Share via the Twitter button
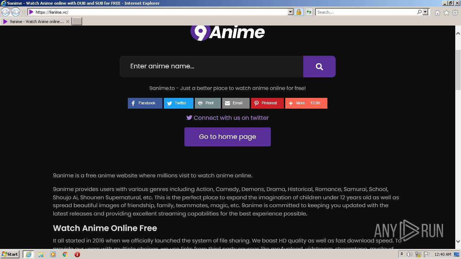 click(179, 103)
